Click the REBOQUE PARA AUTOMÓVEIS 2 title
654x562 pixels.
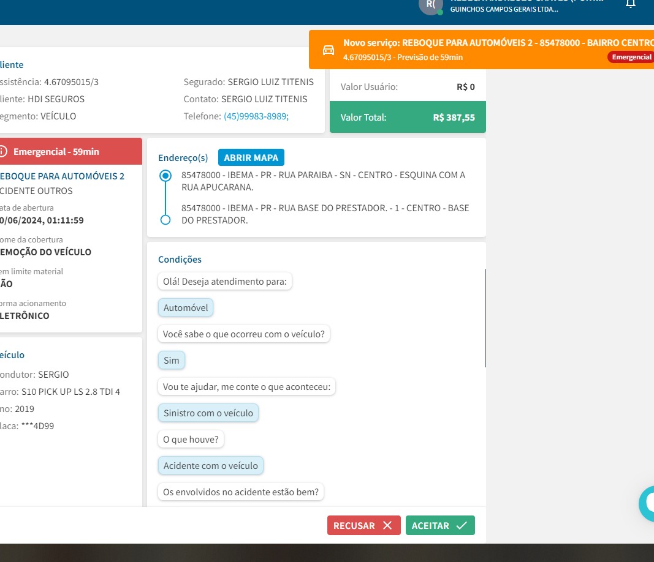[62, 176]
